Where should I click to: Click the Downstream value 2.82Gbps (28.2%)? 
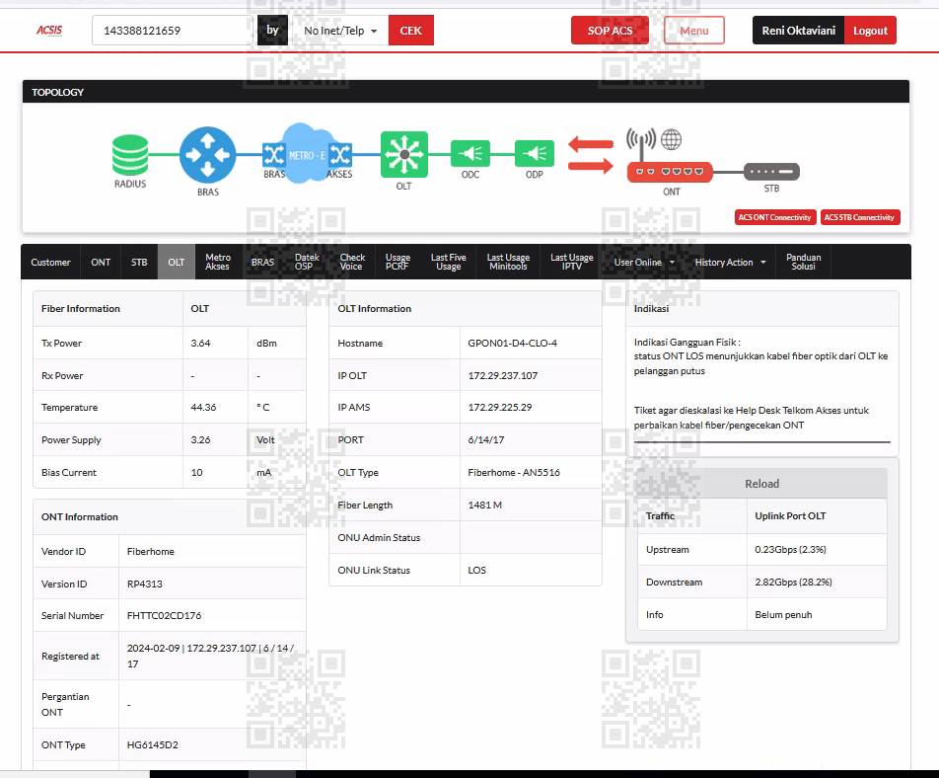(793, 582)
